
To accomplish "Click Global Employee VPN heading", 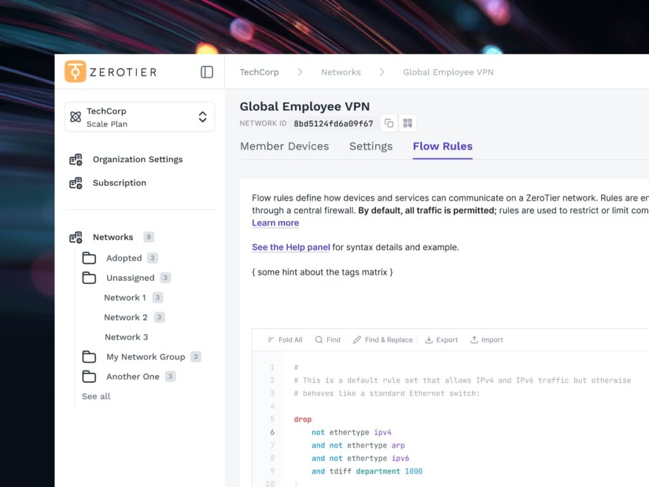I will click(305, 107).
